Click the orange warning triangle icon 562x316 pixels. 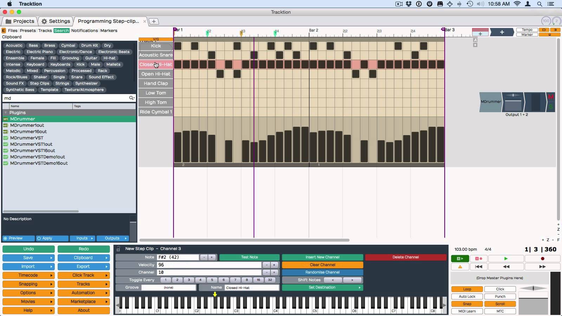pos(460,266)
